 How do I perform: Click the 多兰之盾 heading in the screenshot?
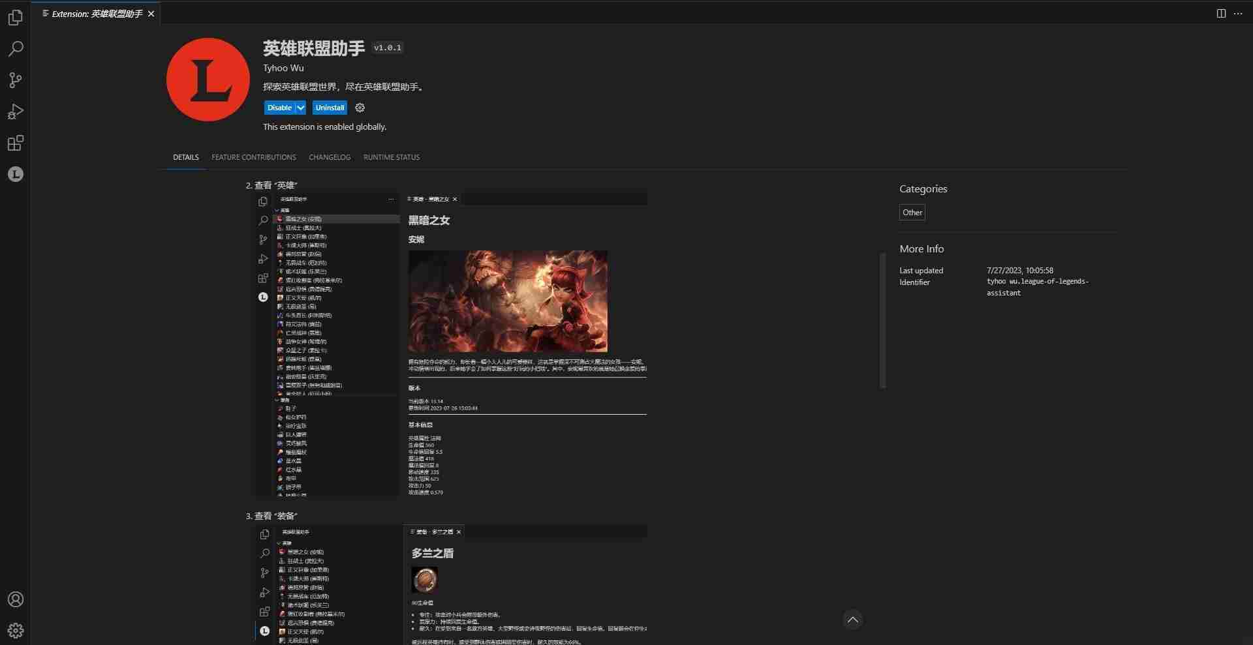click(x=432, y=553)
